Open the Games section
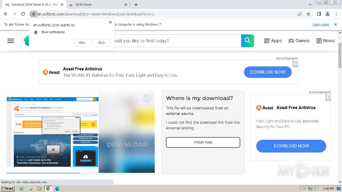Viewport: 342px width, 192px height. coord(299,41)
